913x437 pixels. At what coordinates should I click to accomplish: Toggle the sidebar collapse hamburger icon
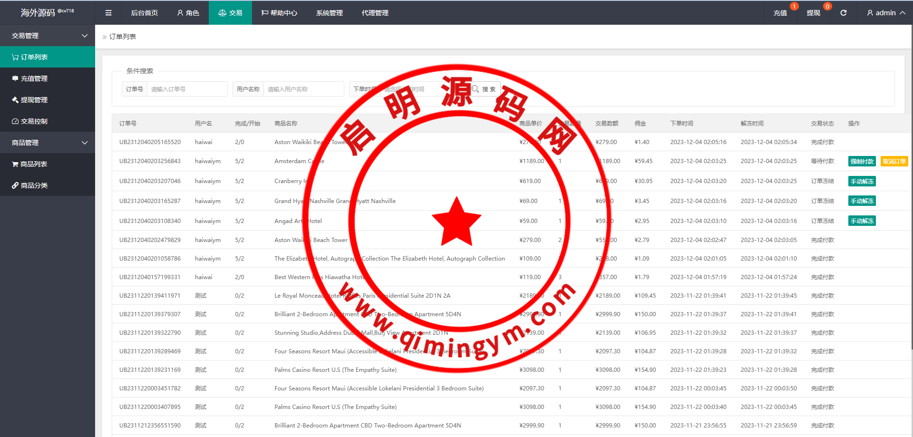point(108,13)
